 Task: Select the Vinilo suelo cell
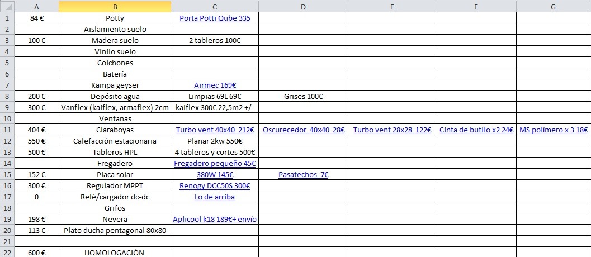[115, 51]
